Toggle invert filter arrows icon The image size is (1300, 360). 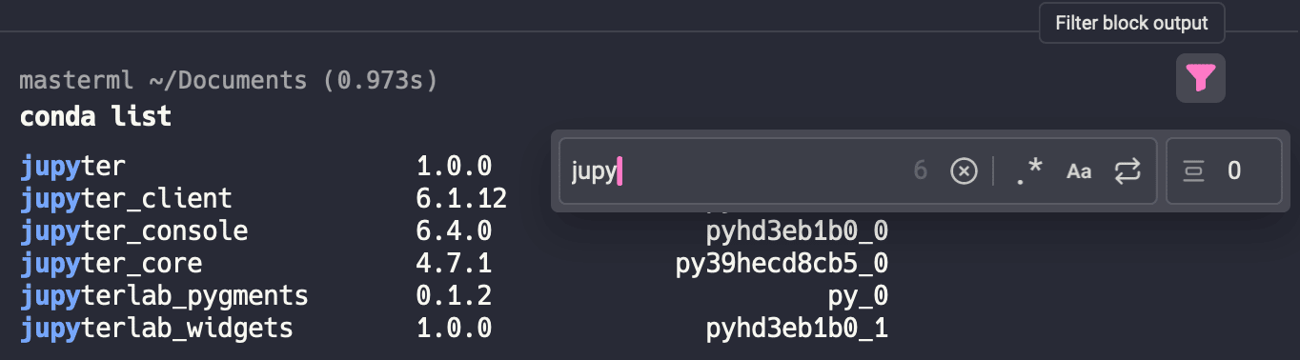[1127, 171]
